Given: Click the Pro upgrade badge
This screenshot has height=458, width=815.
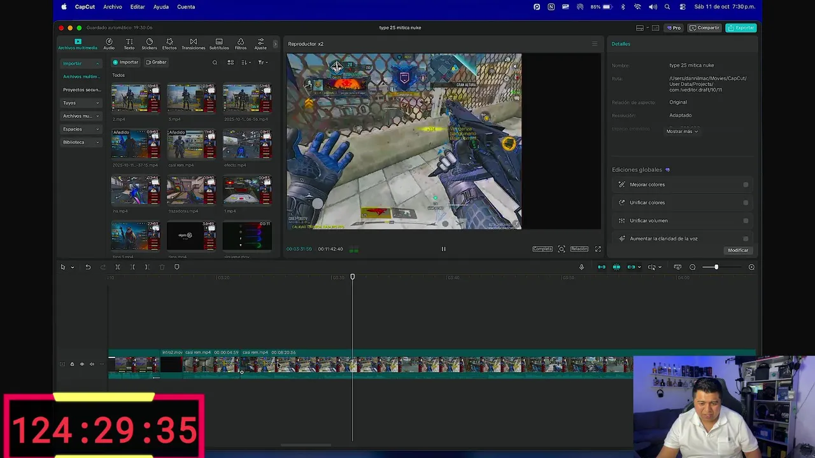Looking at the screenshot, I should point(674,28).
